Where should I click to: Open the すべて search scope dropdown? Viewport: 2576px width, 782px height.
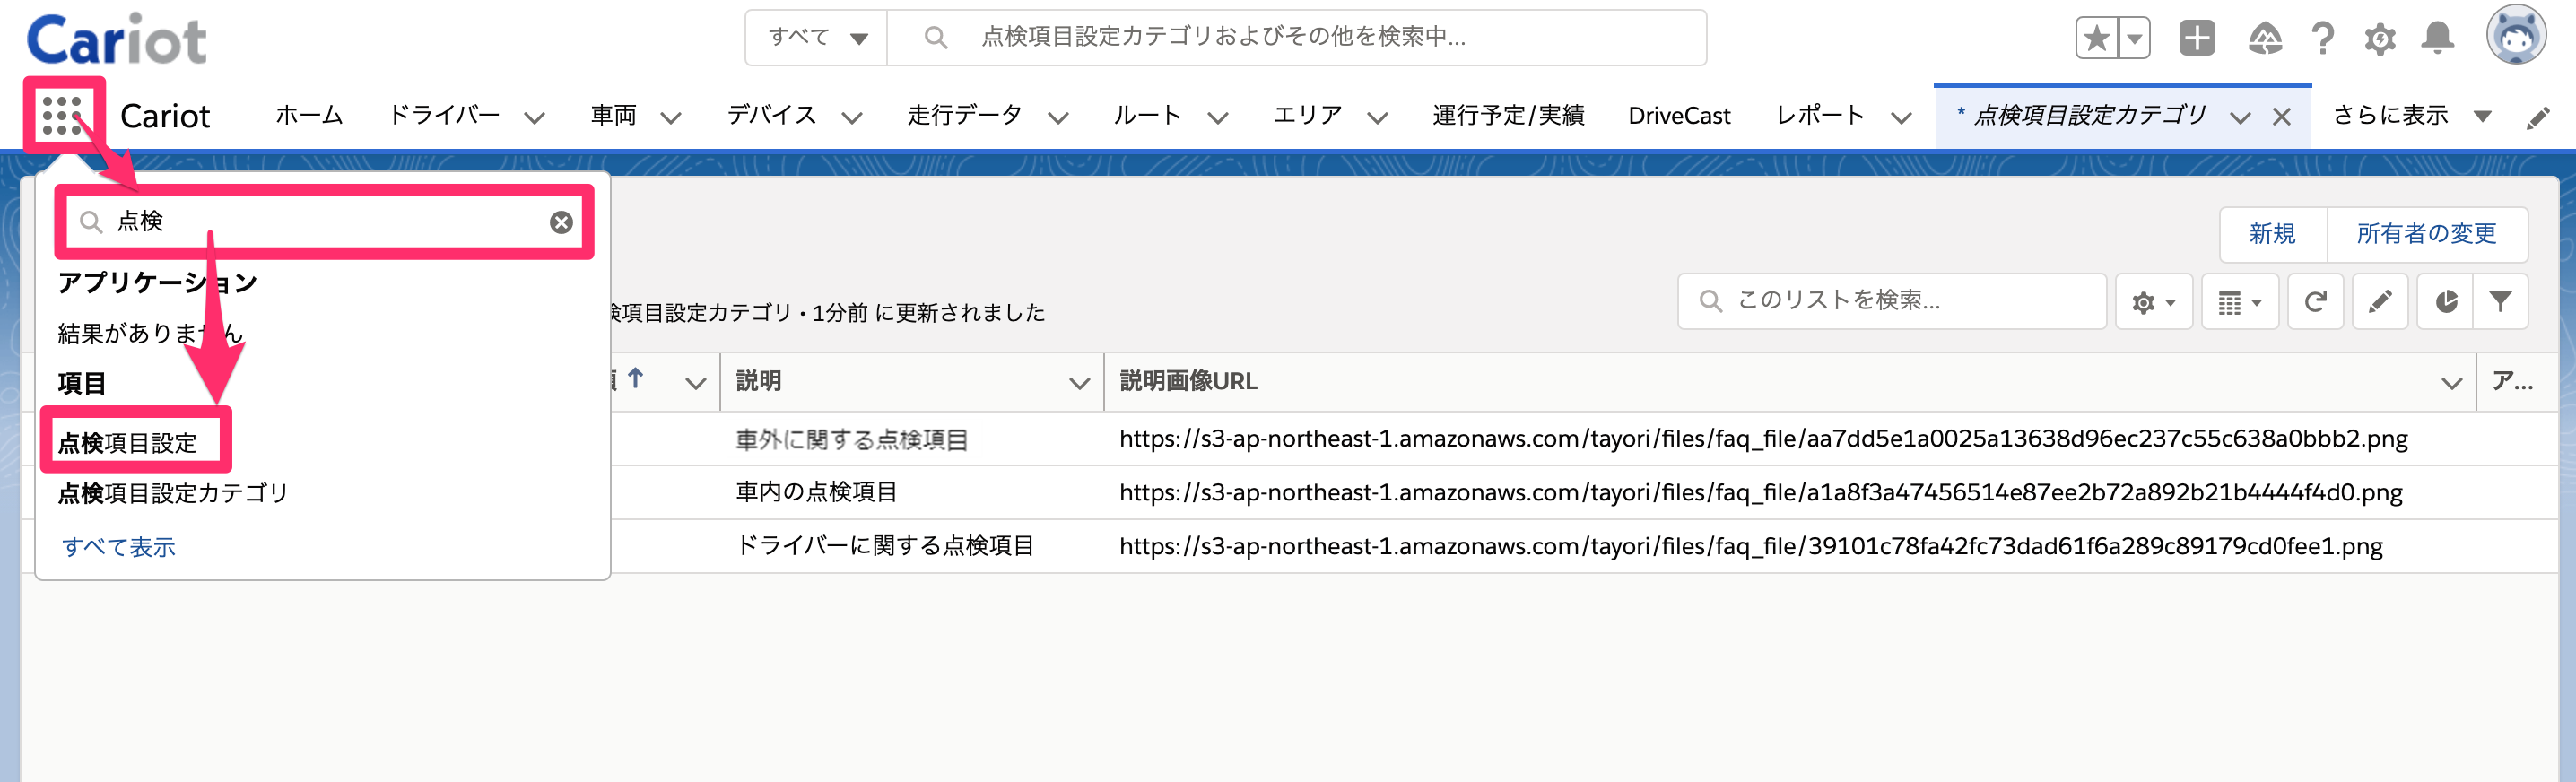tap(816, 38)
